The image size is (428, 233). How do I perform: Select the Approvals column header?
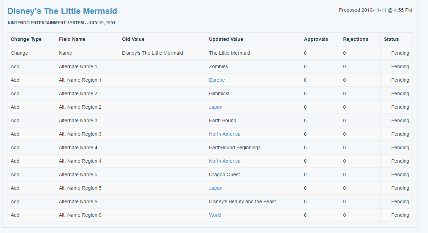[x=321, y=39]
